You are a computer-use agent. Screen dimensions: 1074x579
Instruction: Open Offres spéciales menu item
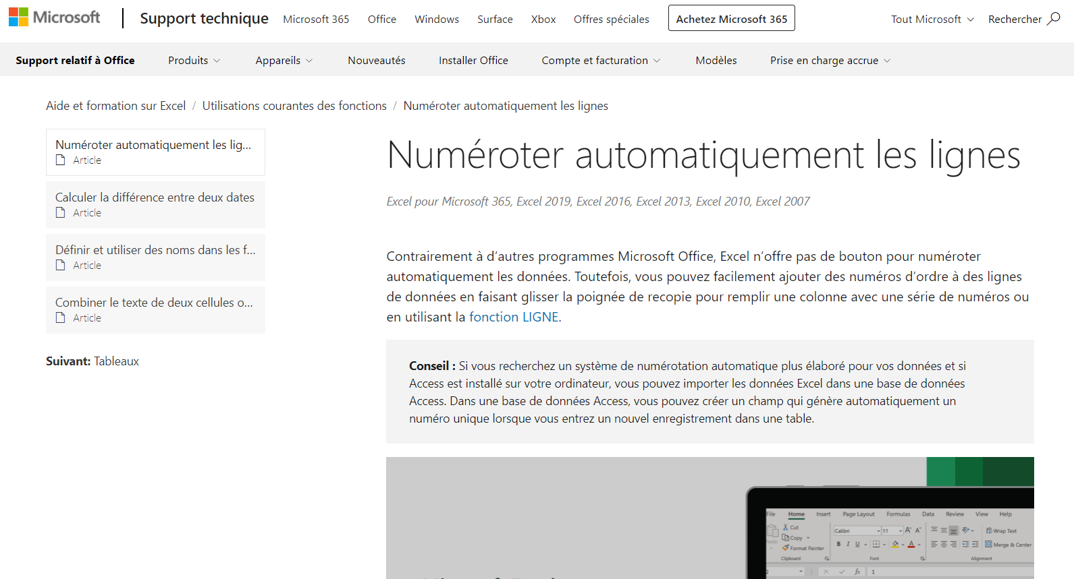click(x=612, y=19)
